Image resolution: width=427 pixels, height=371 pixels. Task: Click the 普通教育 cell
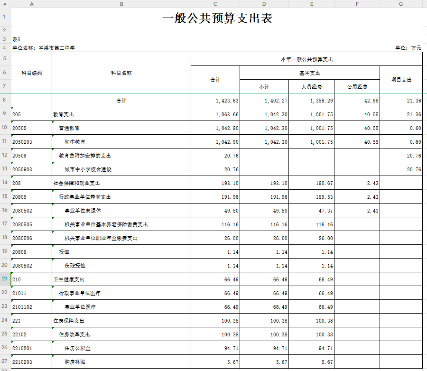click(x=121, y=128)
